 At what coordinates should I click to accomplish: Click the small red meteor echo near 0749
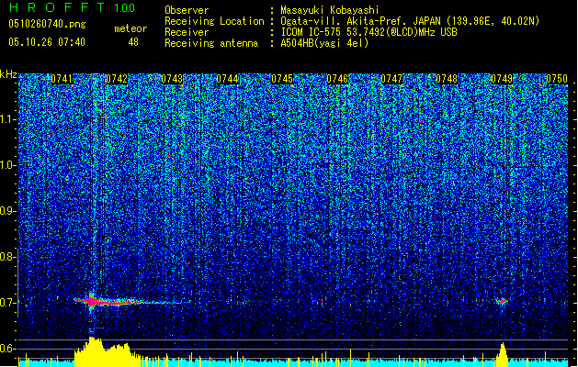(502, 302)
